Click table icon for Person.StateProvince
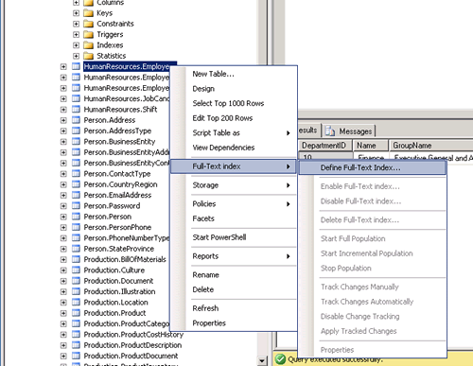This screenshot has width=473, height=366. coord(76,249)
